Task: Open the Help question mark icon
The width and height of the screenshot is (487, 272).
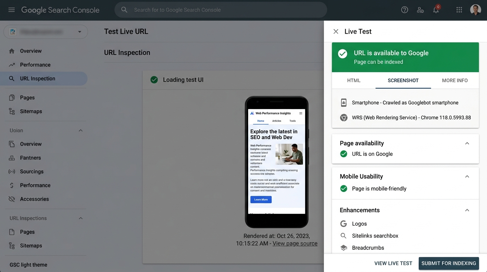Action: click(x=405, y=10)
